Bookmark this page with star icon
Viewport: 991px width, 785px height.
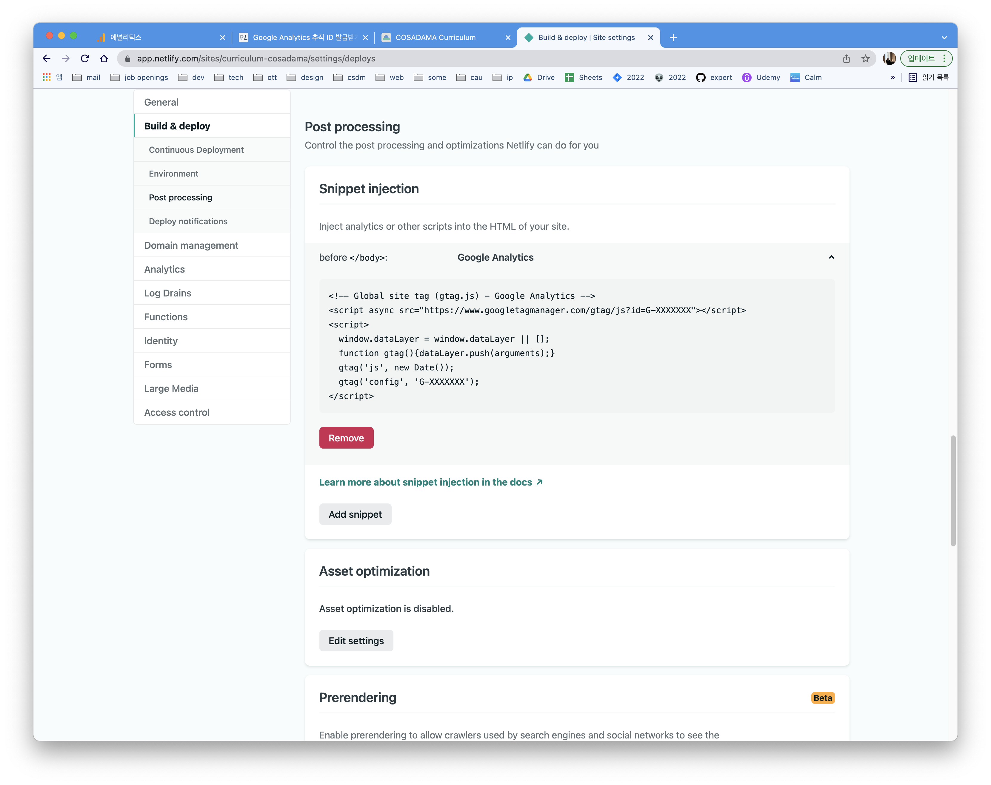866,58
